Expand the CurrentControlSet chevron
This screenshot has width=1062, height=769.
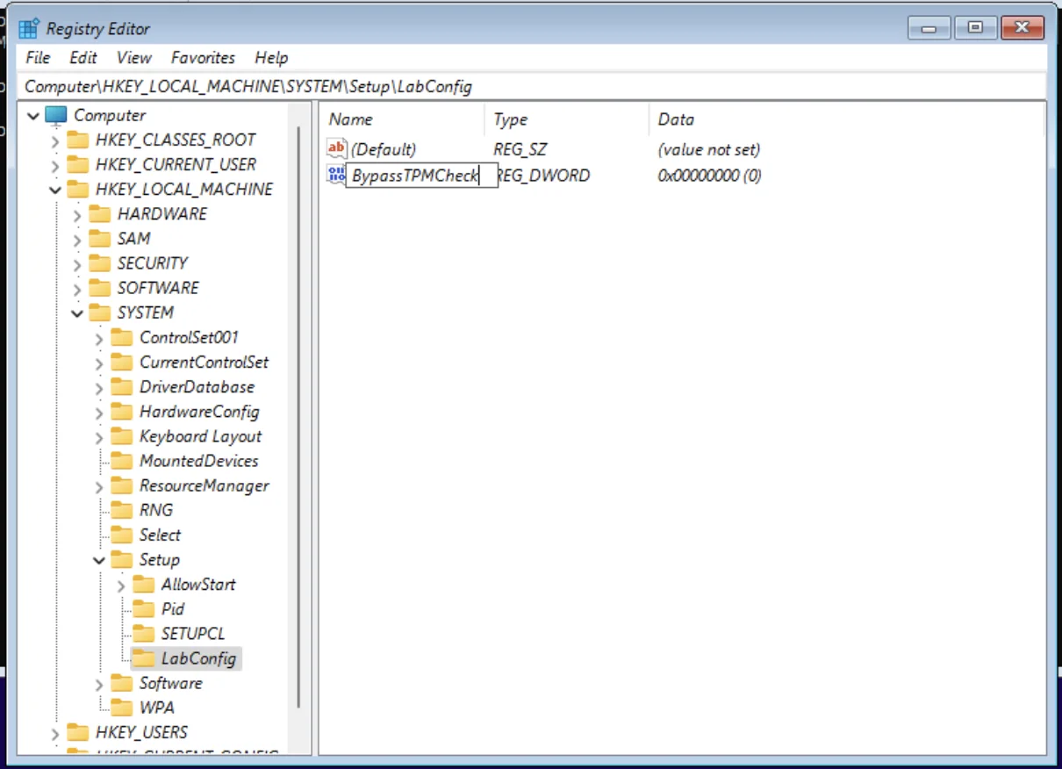(x=99, y=363)
